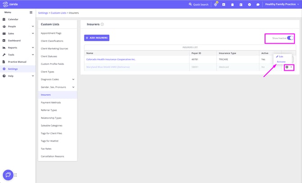Collapse the sidebar with the hamburger menu icon

31,13
